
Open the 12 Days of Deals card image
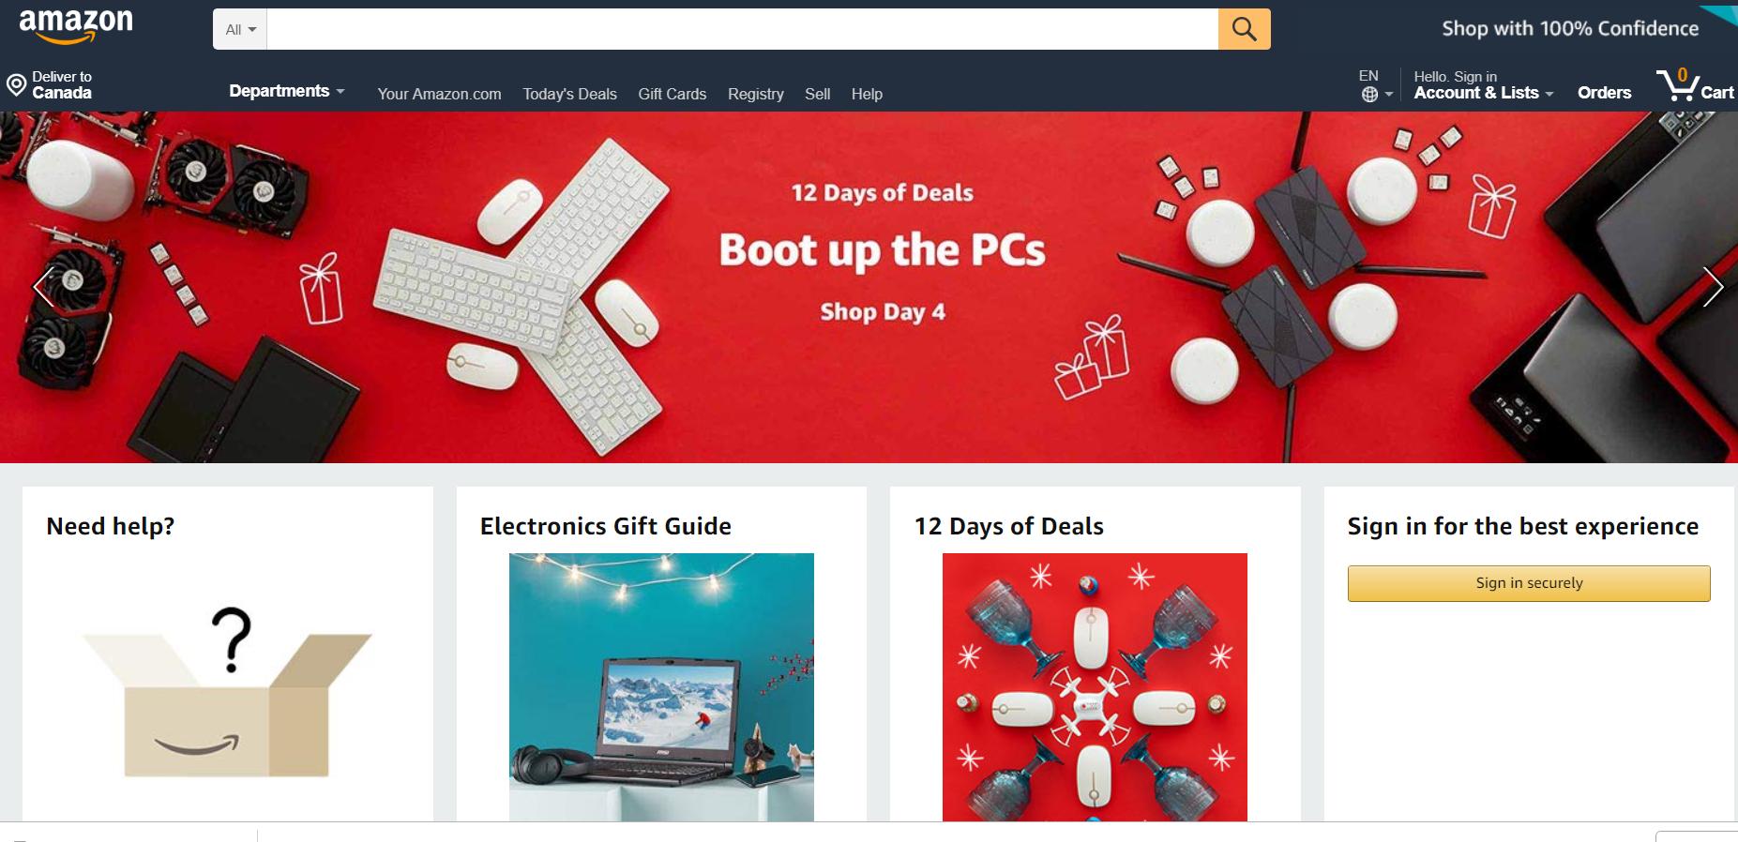coord(1095,687)
